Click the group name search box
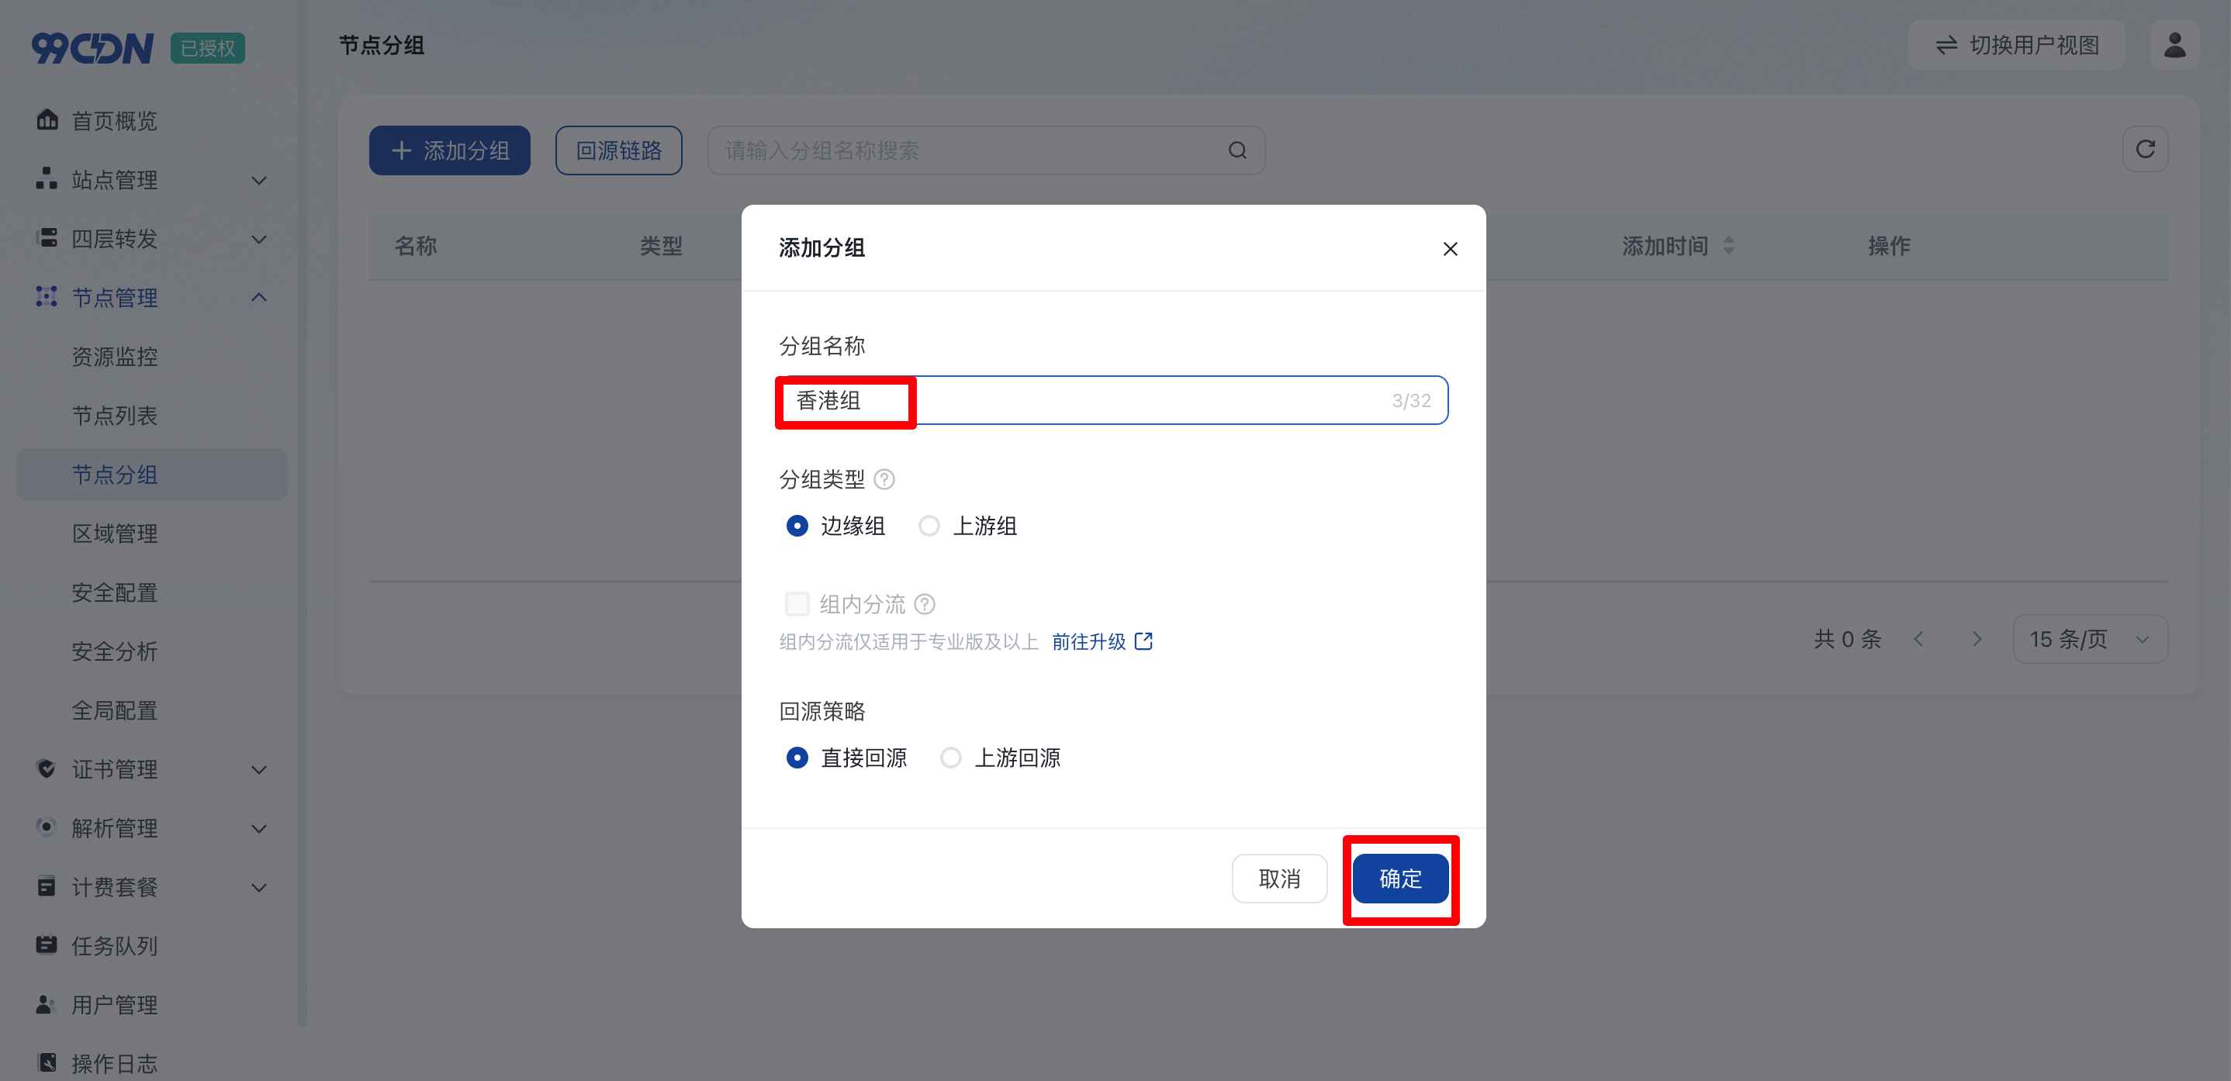The width and height of the screenshot is (2231, 1081). [986, 150]
